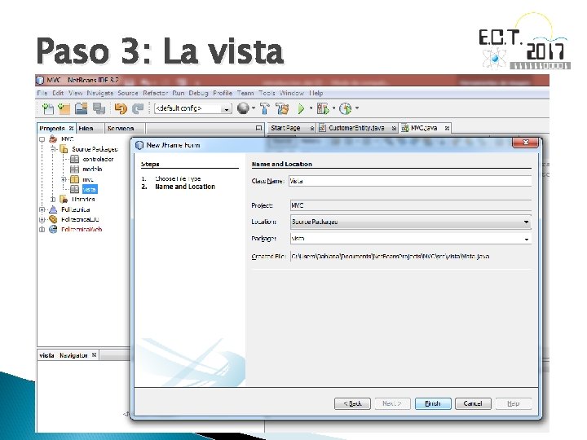Click the Redo toolbar icon
This screenshot has width=587, height=440.
[x=138, y=108]
